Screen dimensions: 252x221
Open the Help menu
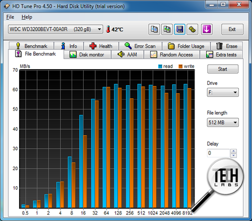point(27,17)
